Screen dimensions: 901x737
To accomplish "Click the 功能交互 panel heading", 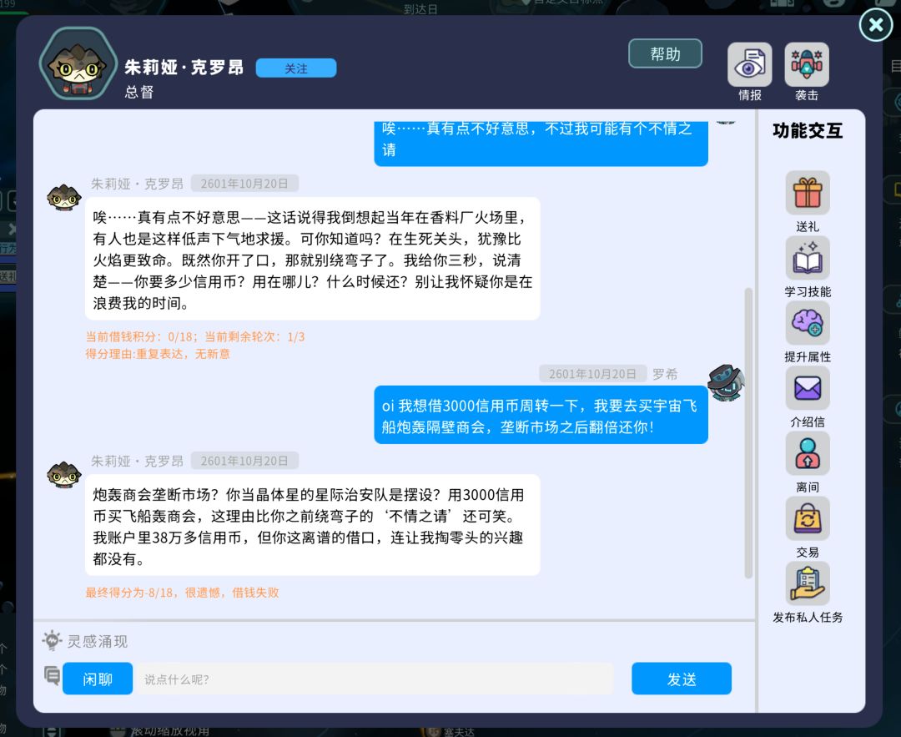I will click(808, 130).
